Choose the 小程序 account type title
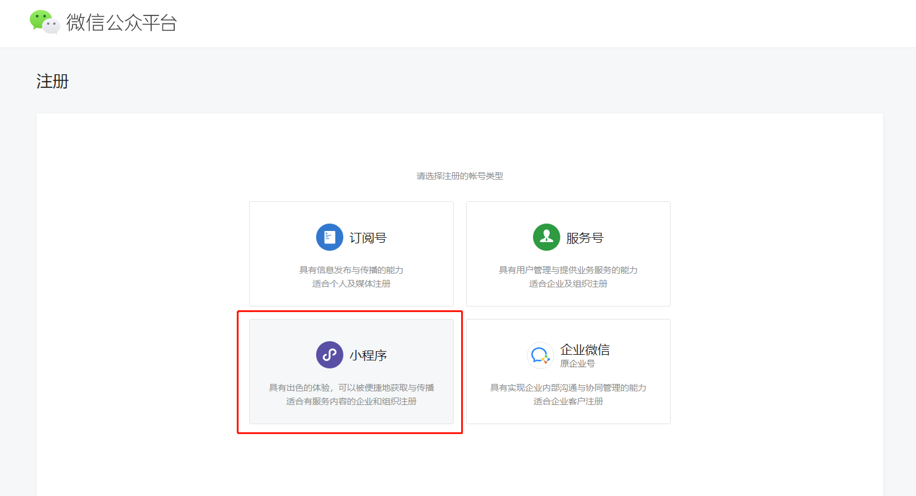916x496 pixels. pos(368,355)
